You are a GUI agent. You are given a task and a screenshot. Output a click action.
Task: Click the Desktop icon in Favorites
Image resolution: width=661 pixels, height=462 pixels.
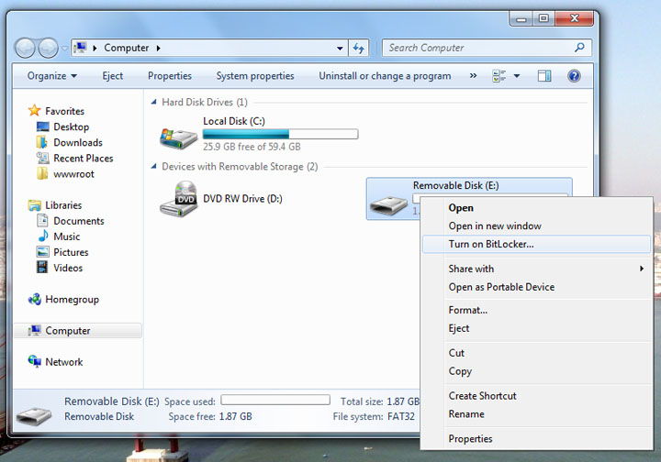(x=42, y=126)
